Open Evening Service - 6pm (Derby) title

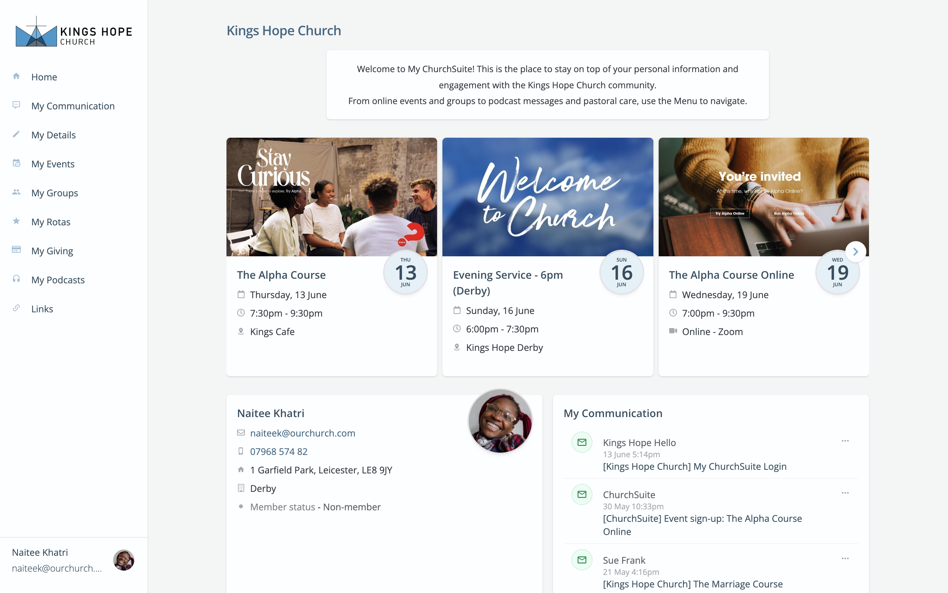point(508,283)
